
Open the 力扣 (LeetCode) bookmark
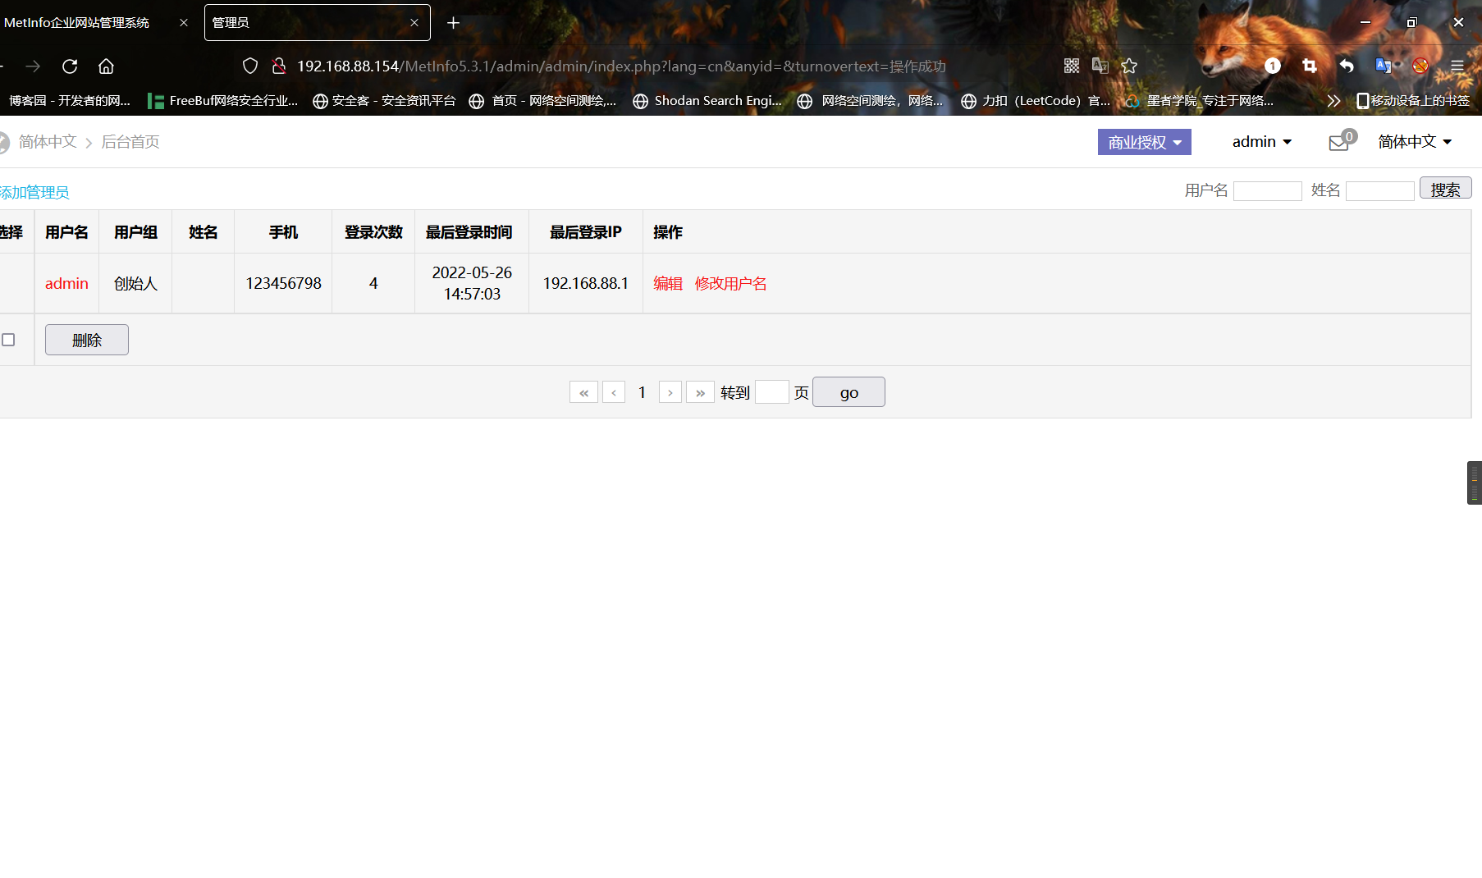1036,101
